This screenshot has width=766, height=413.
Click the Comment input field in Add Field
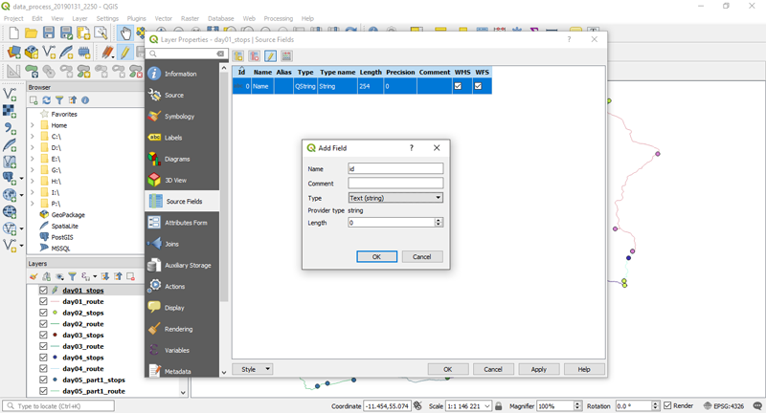click(x=395, y=184)
